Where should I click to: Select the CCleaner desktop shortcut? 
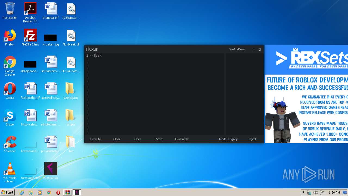tap(10, 144)
